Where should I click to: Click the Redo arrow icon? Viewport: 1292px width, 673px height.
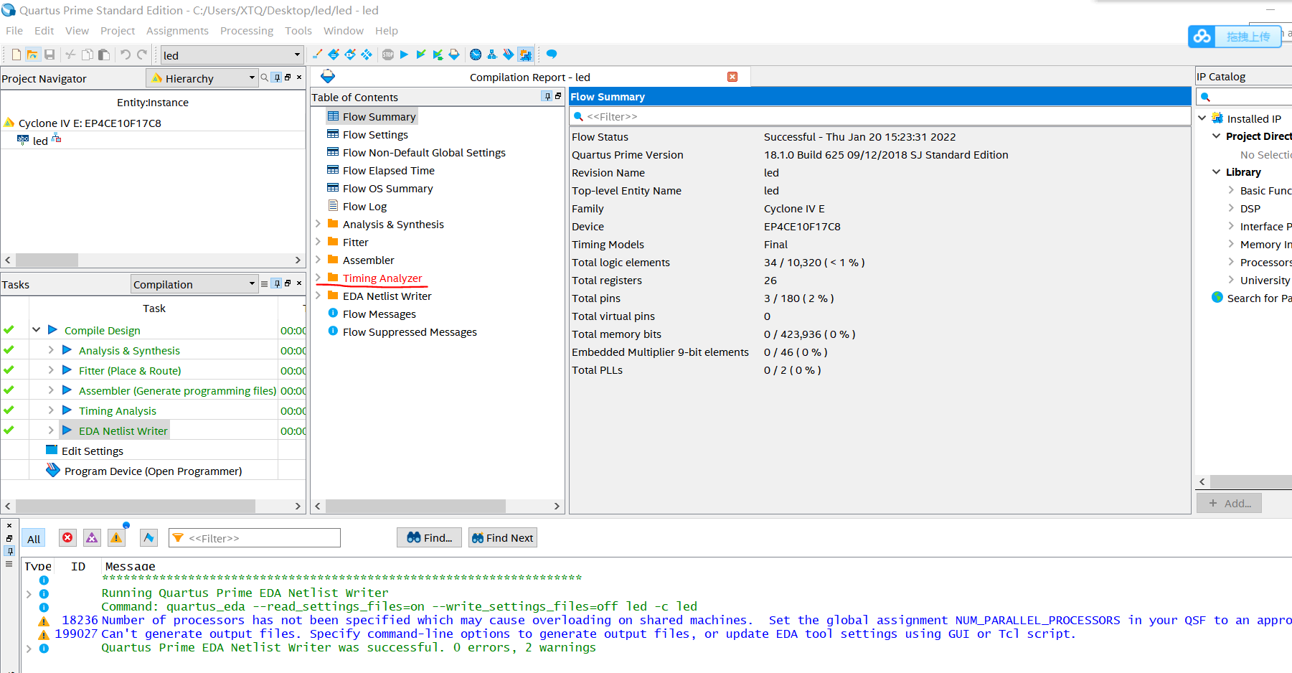pyautogui.click(x=142, y=55)
